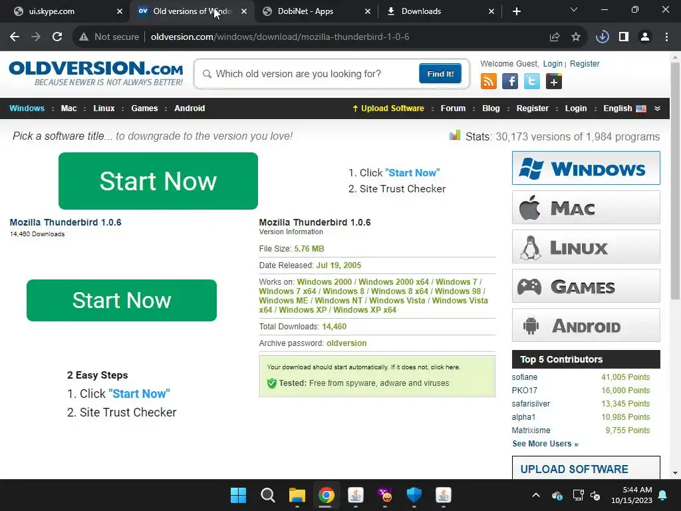Go back with browser back arrow
The height and width of the screenshot is (511, 681).
tap(15, 37)
